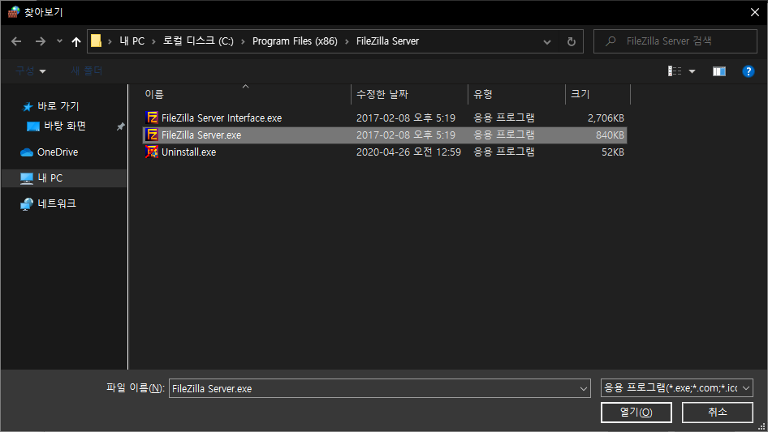This screenshot has width=768, height=432.
Task: Click date 2020-04-26 오전 12:59
Action: (408, 152)
